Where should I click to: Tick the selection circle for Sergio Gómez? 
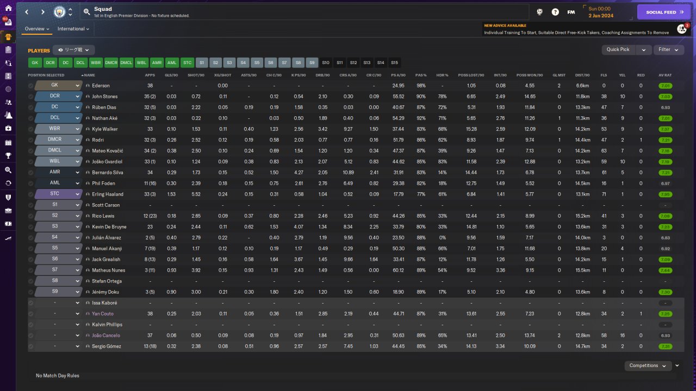click(30, 346)
